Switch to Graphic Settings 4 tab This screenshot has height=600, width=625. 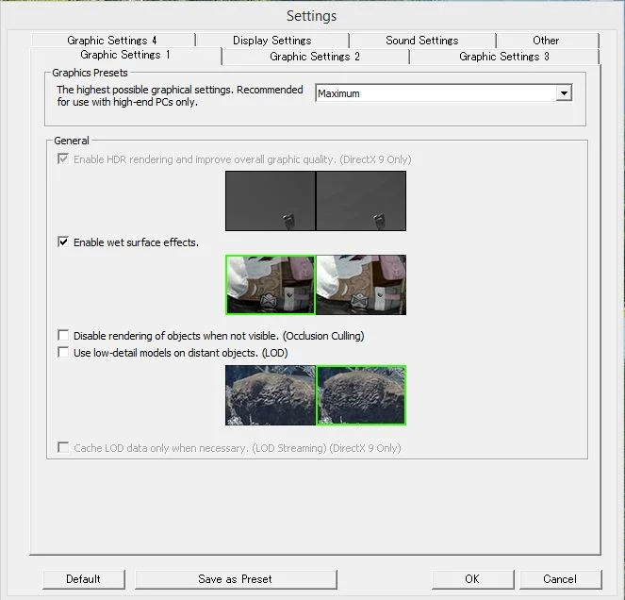[x=112, y=41]
